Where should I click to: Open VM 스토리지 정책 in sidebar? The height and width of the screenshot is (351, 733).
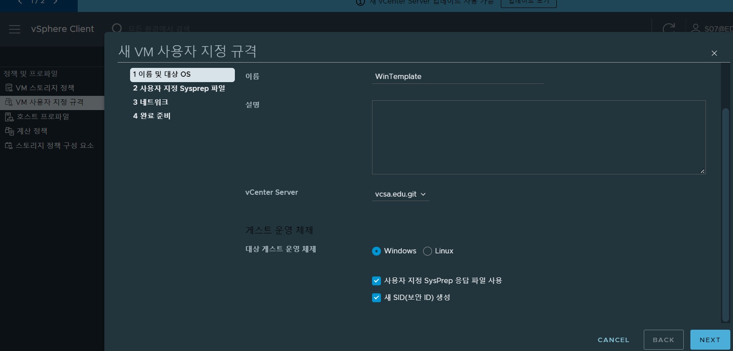coord(45,88)
